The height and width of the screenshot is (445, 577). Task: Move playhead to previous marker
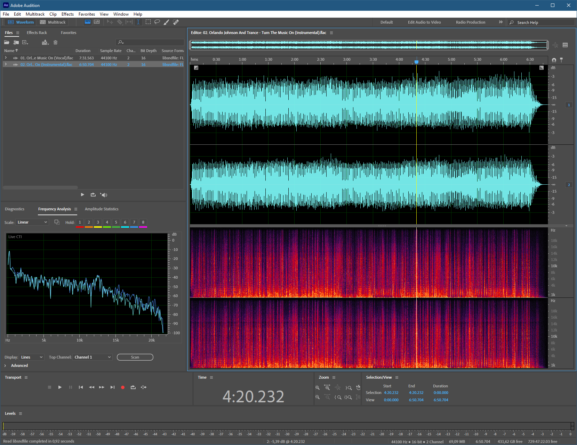click(81, 387)
